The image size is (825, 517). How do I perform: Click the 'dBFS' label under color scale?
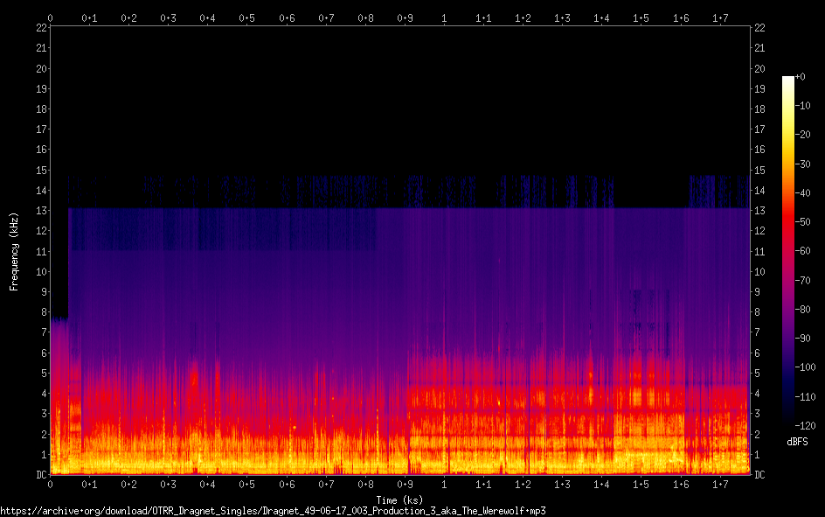796,442
